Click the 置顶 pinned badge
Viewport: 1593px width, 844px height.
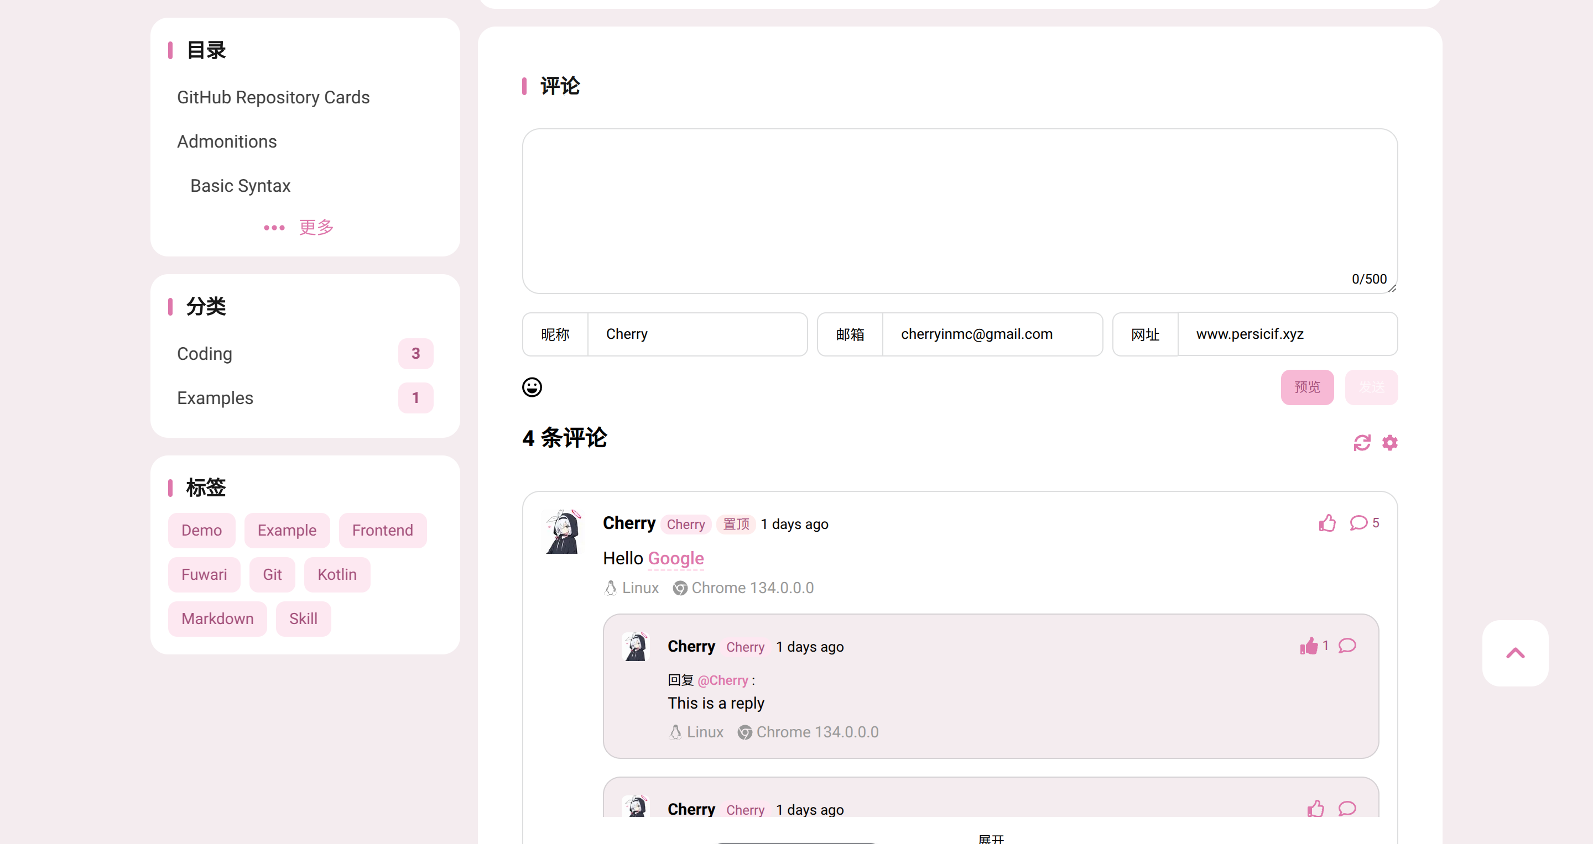[x=736, y=525]
